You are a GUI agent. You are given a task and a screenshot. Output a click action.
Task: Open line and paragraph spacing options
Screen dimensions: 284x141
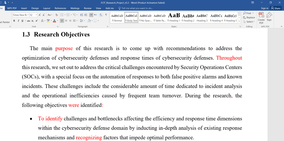82,21
